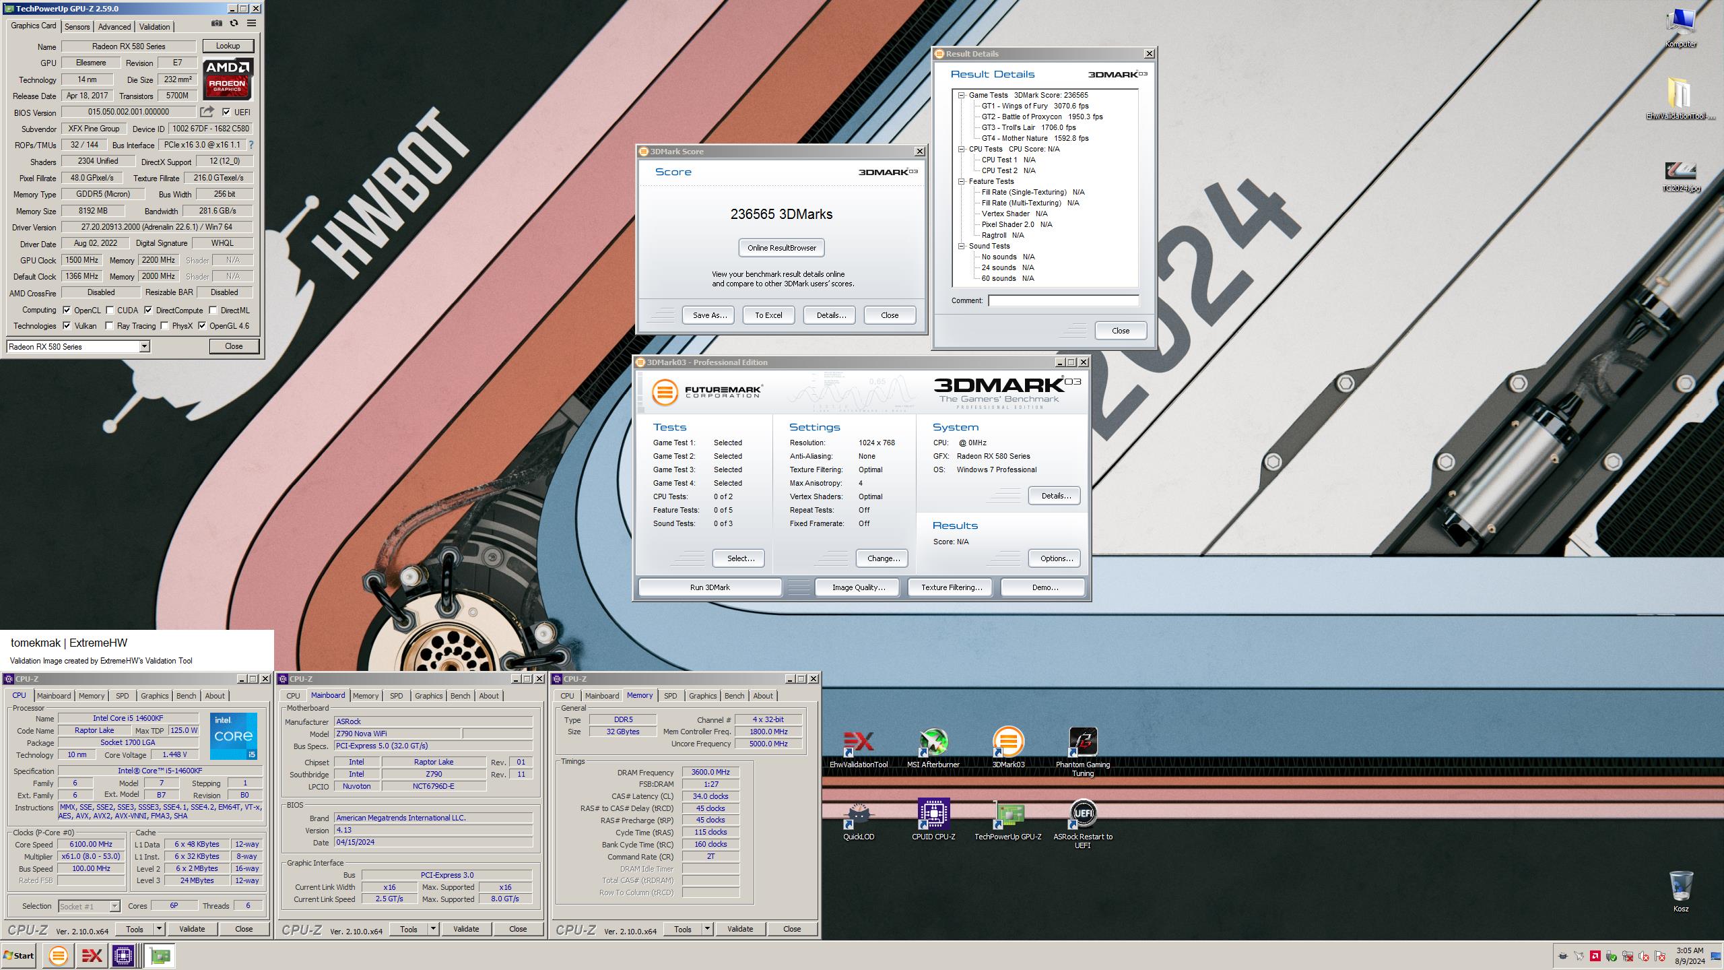Toggle the OpenCL checkbox
1724x970 pixels.
[x=67, y=311]
